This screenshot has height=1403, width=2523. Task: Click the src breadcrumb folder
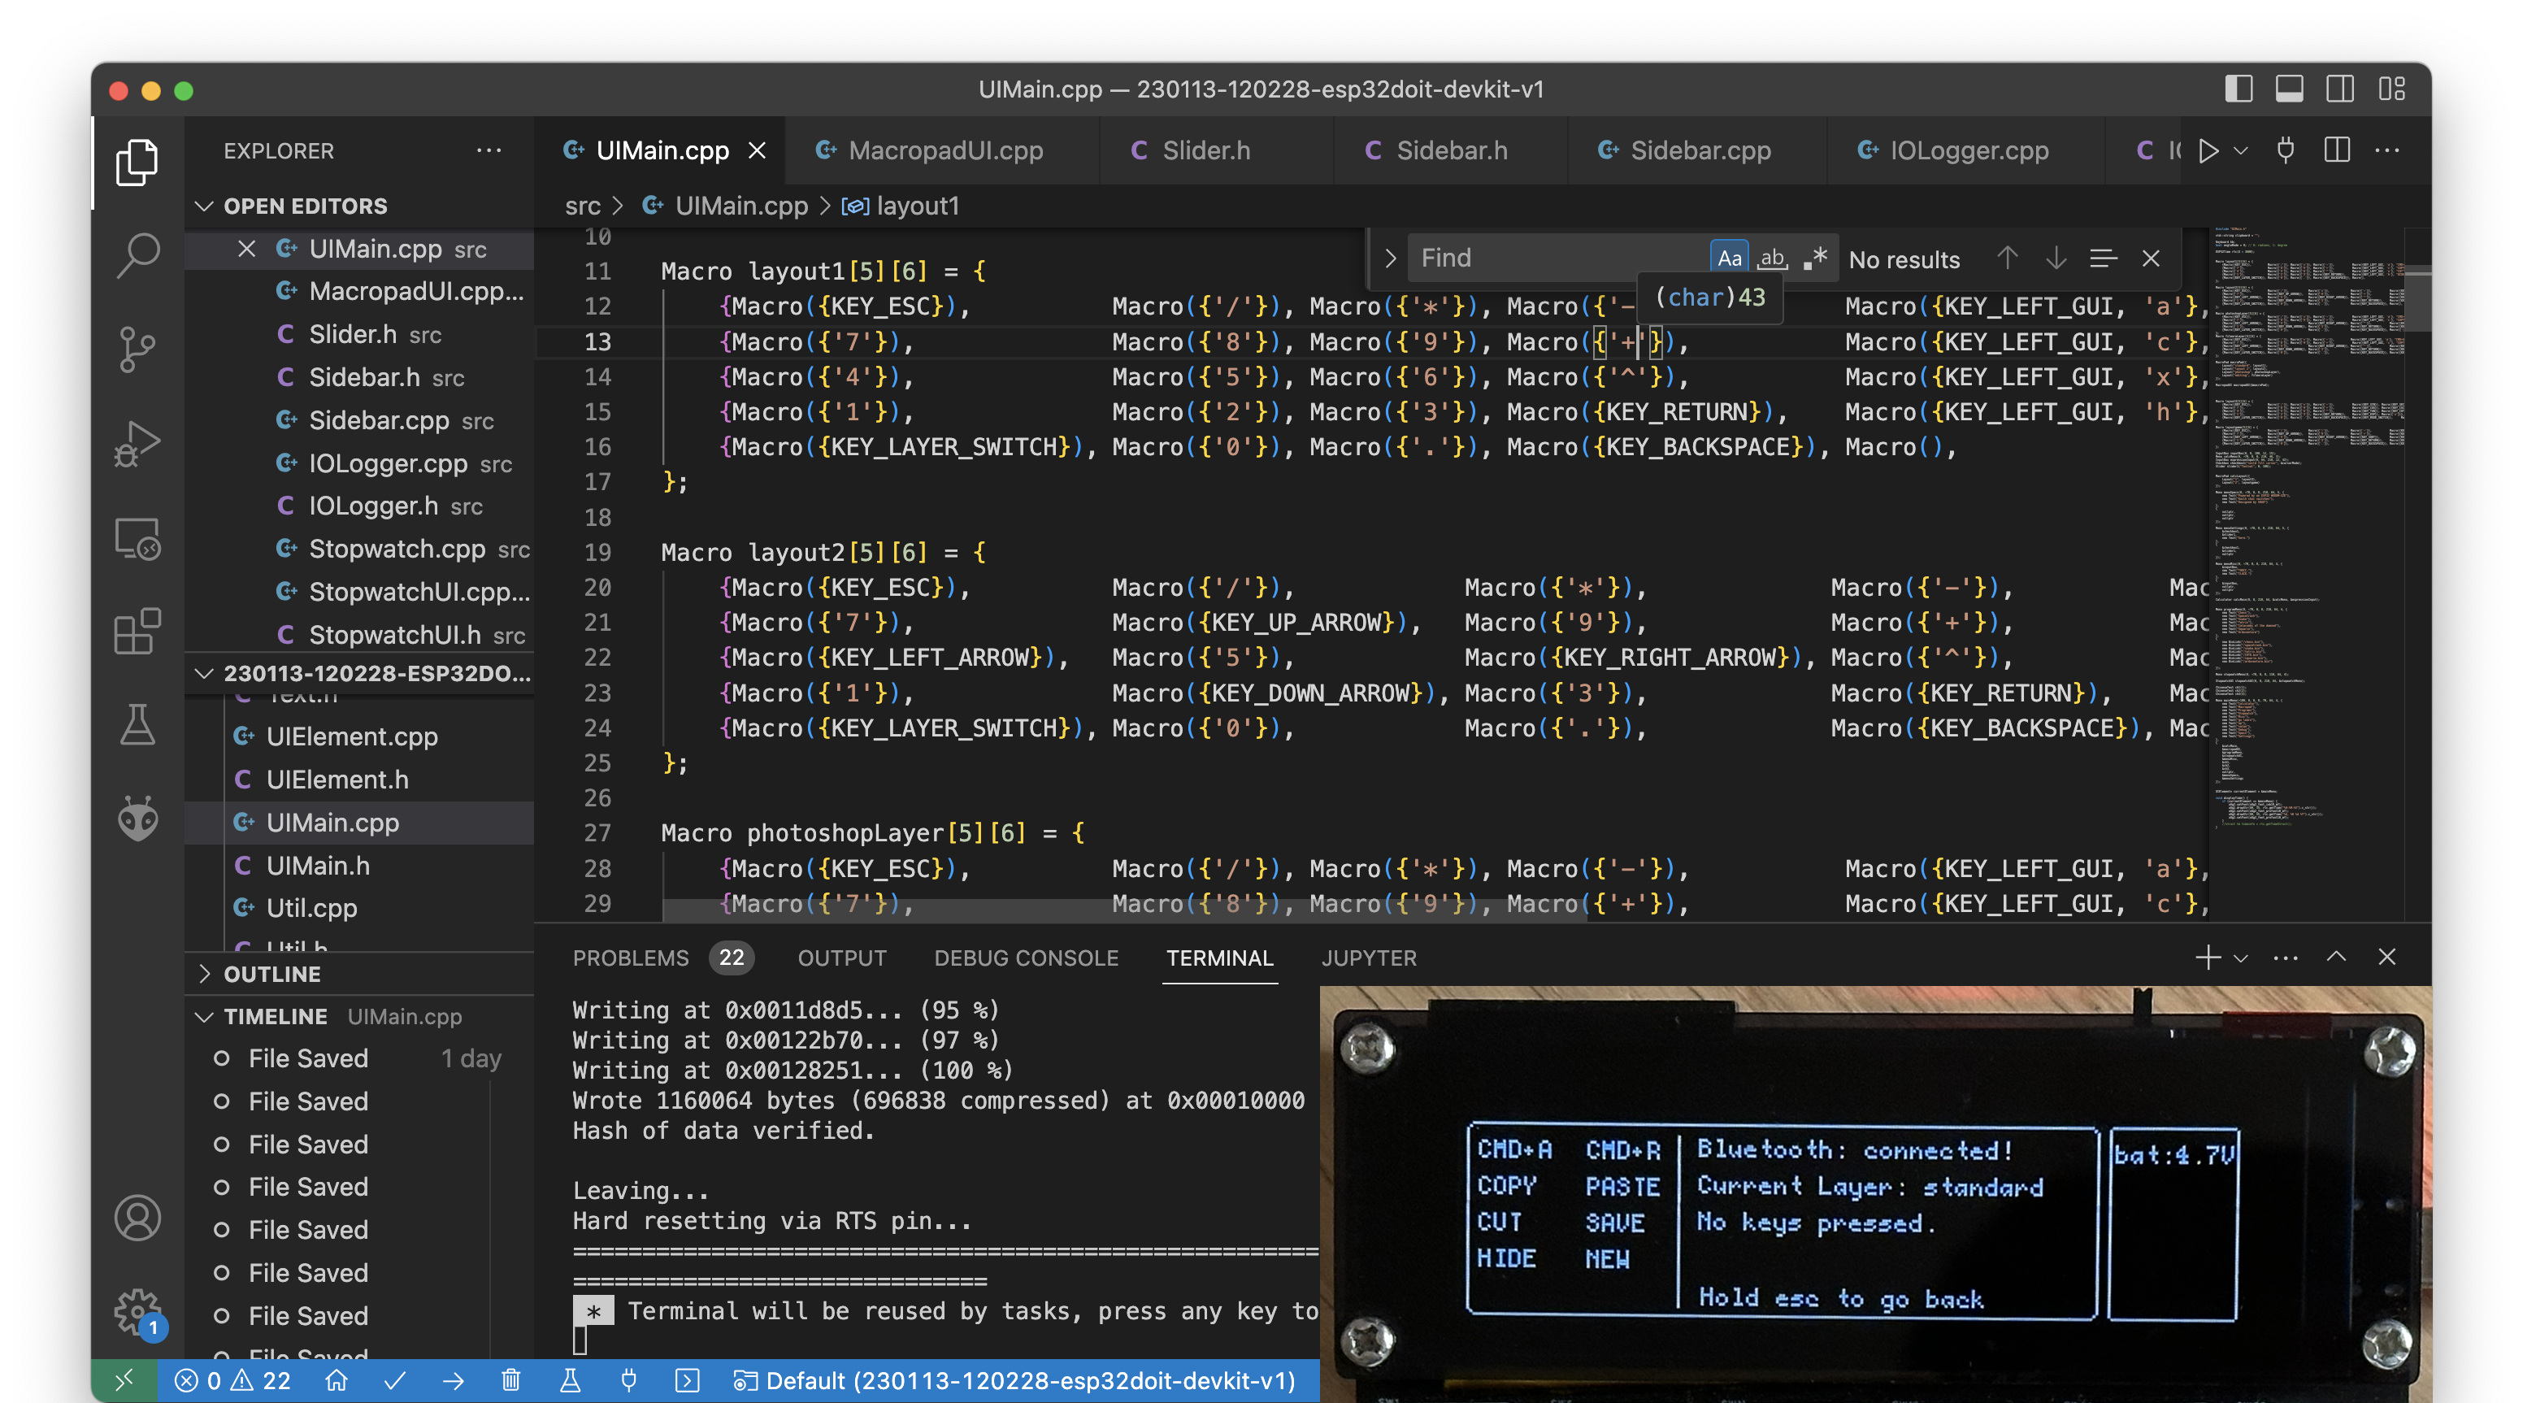point(583,206)
